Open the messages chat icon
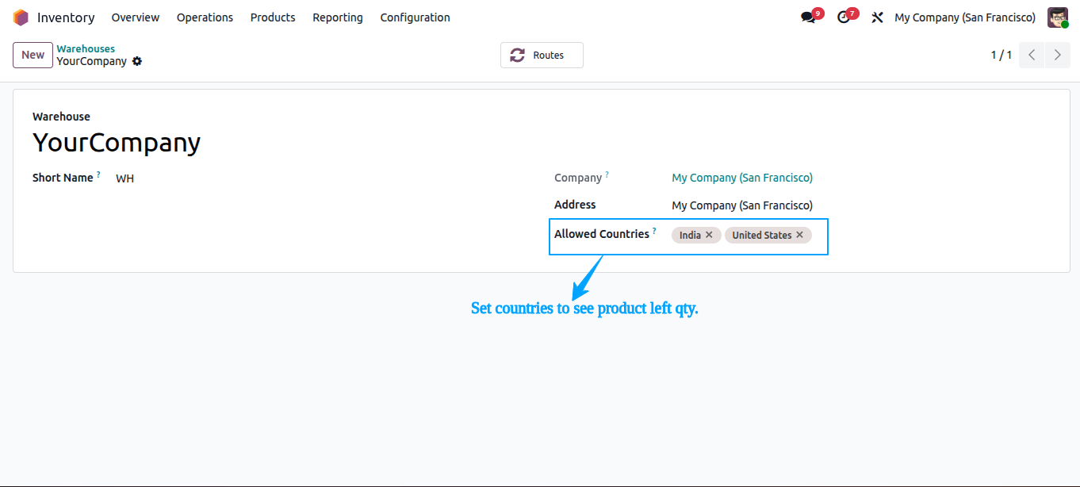This screenshot has width=1080, height=487. click(x=808, y=17)
